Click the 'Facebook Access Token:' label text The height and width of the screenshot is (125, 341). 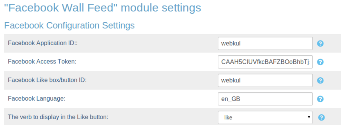point(42,61)
